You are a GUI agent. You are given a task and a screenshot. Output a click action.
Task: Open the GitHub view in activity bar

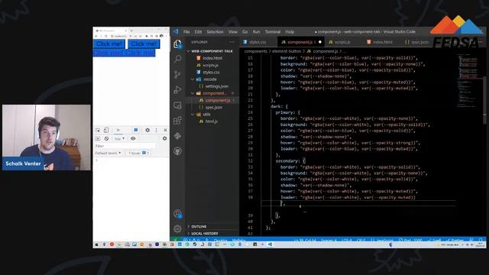tap(178, 151)
